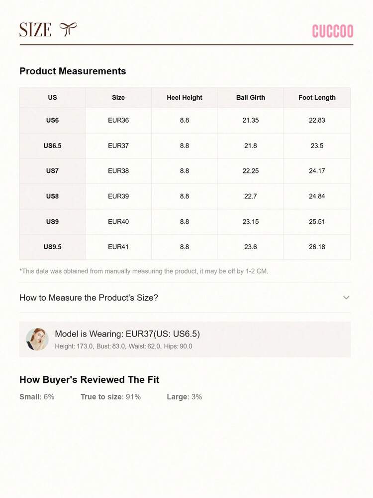
Task: Click the EUR41 size cell
Action: tap(118, 247)
